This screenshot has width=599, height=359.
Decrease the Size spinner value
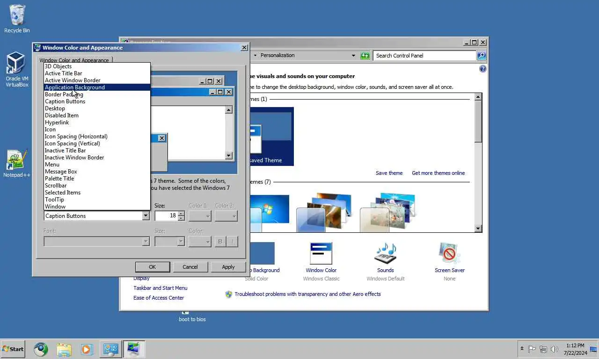point(181,218)
